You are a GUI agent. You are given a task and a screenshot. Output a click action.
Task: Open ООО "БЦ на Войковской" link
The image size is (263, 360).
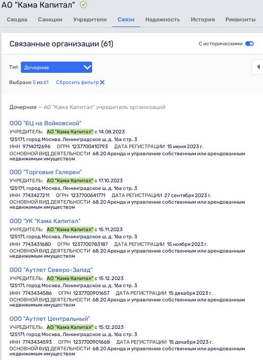pos(45,123)
